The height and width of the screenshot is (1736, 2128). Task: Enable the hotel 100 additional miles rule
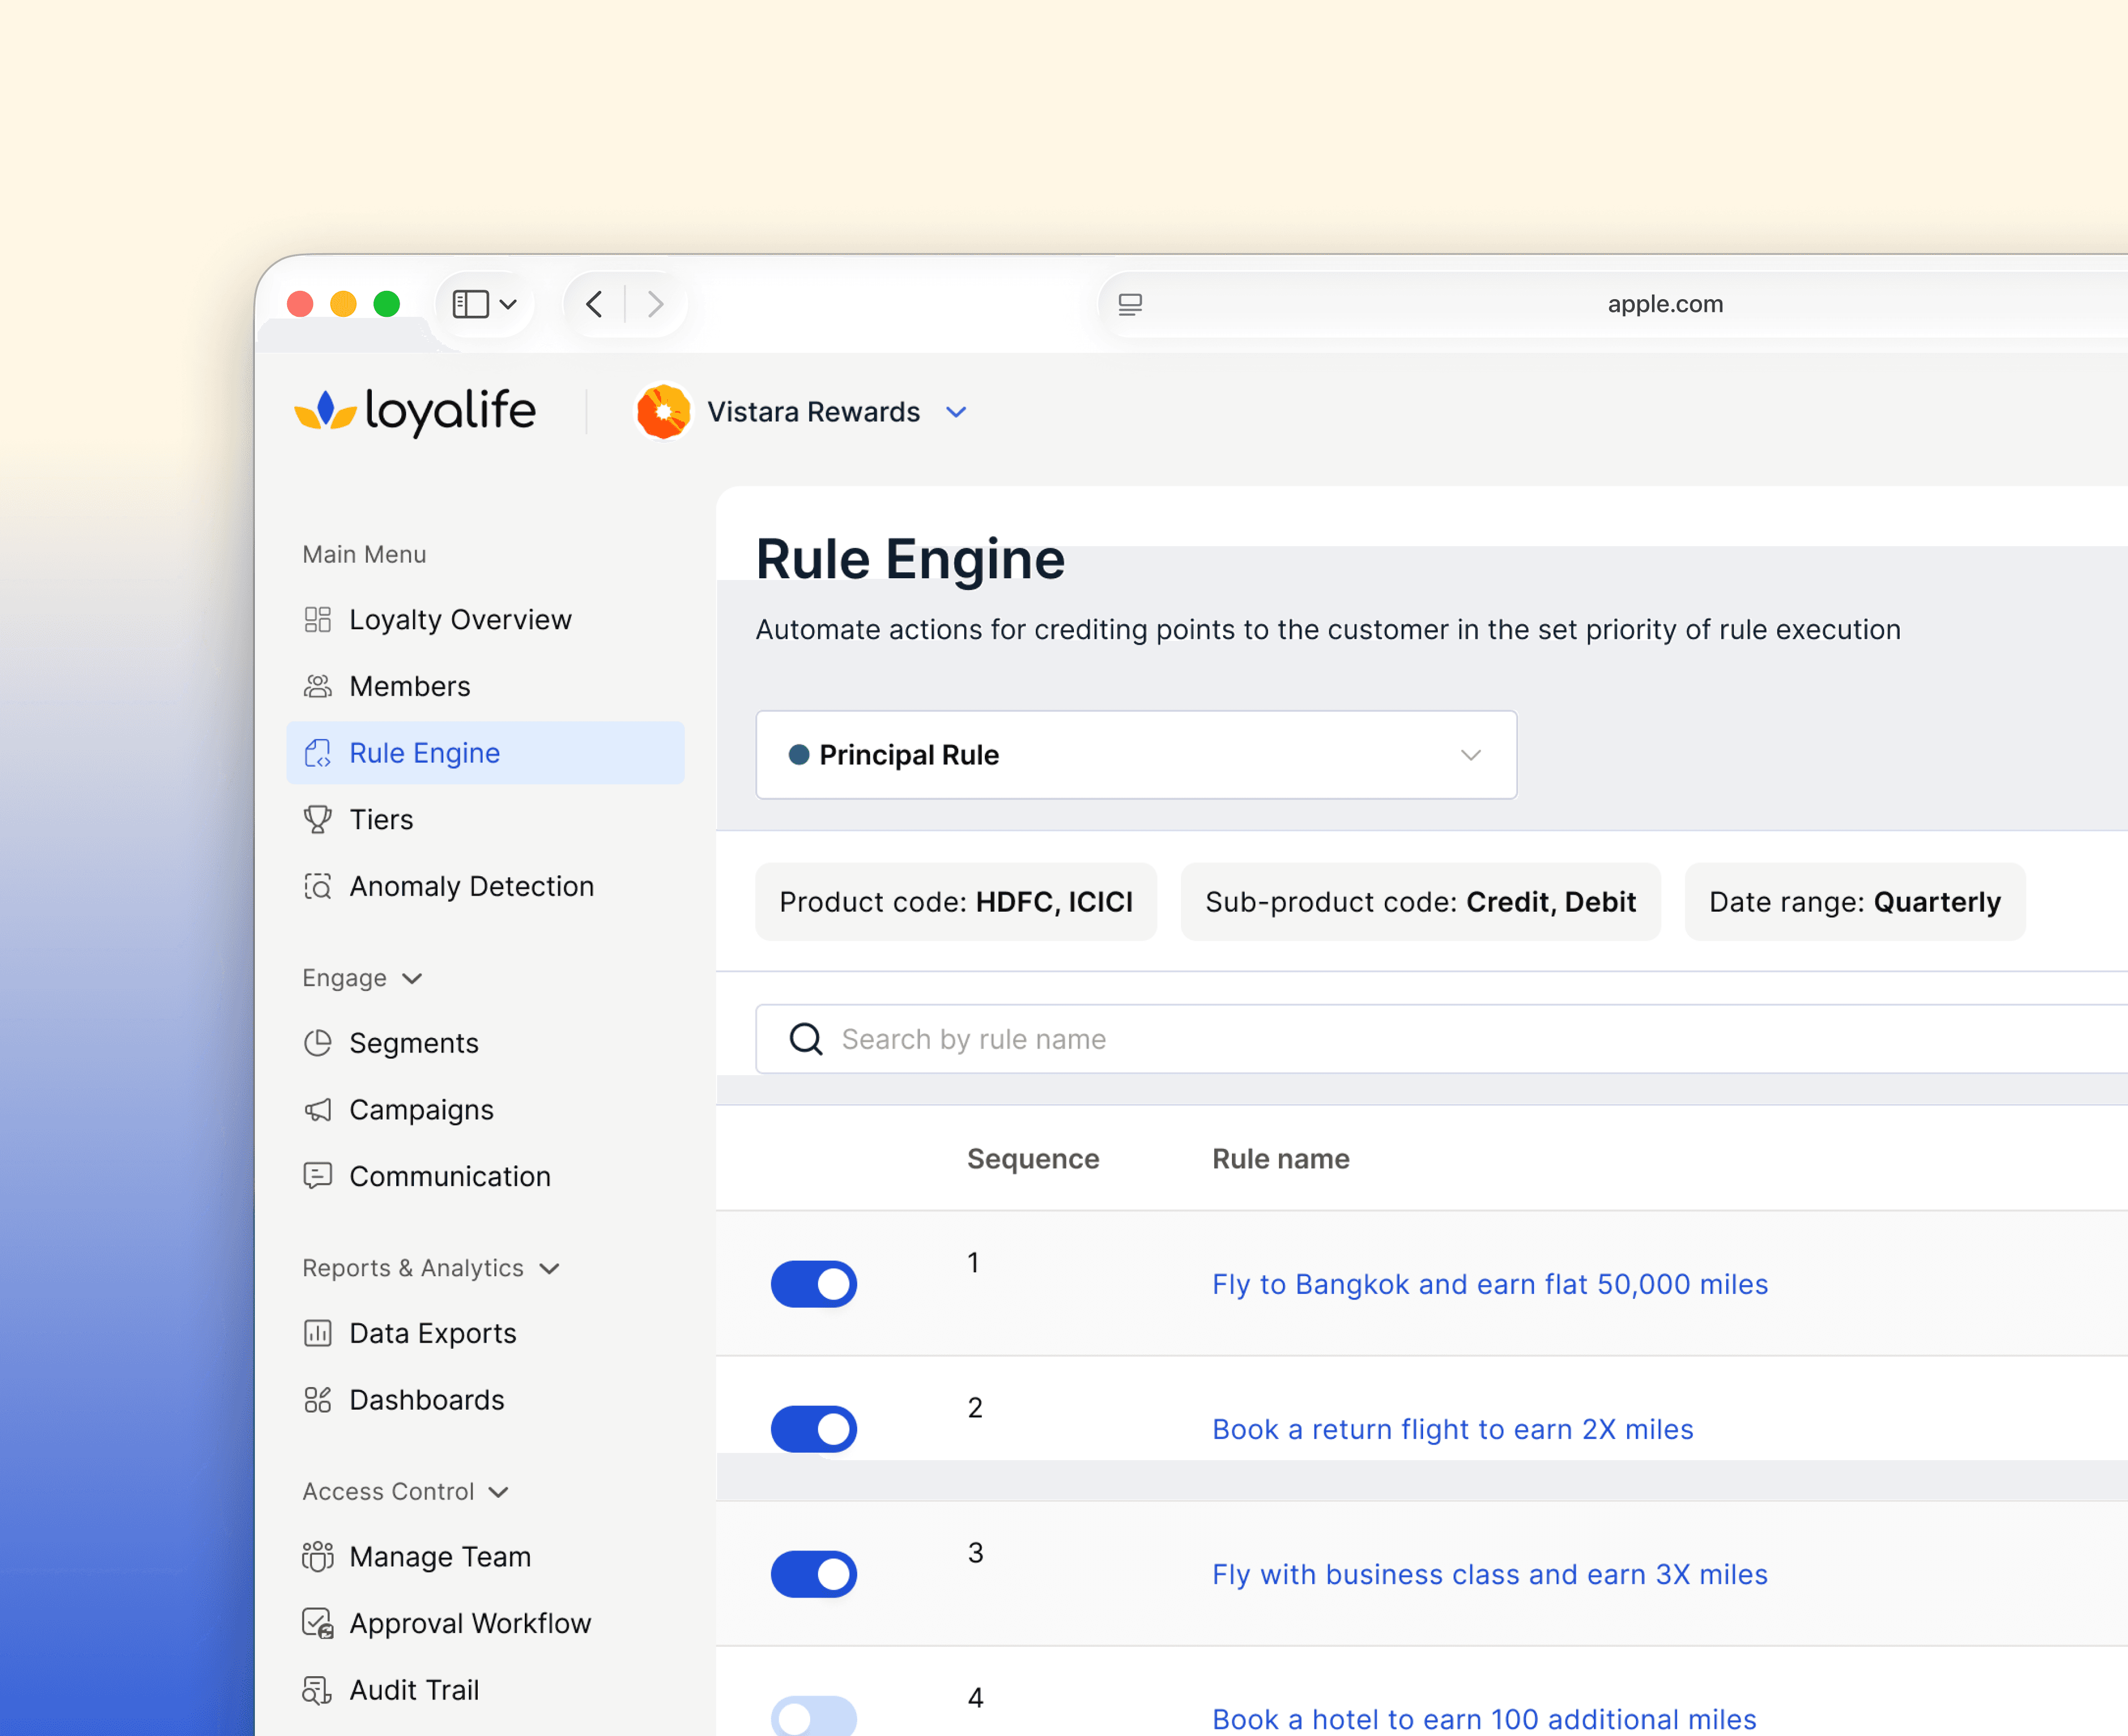click(x=814, y=1717)
